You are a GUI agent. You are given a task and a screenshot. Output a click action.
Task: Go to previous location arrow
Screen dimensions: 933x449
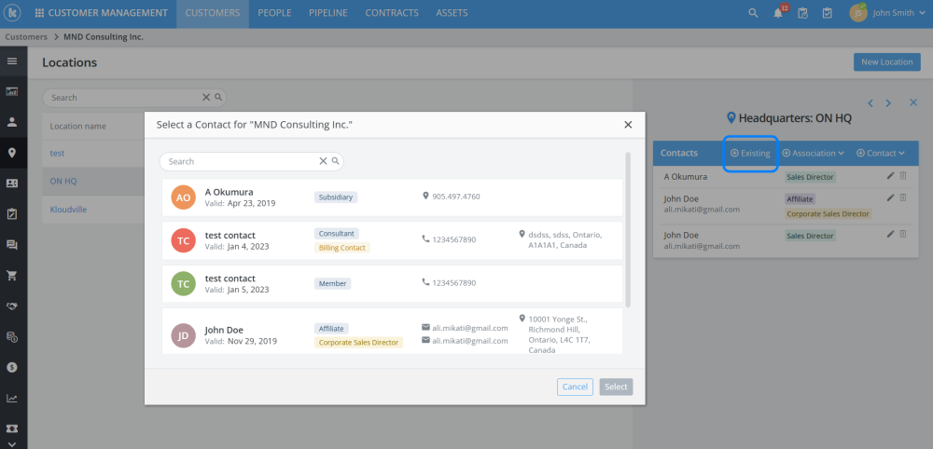click(870, 103)
